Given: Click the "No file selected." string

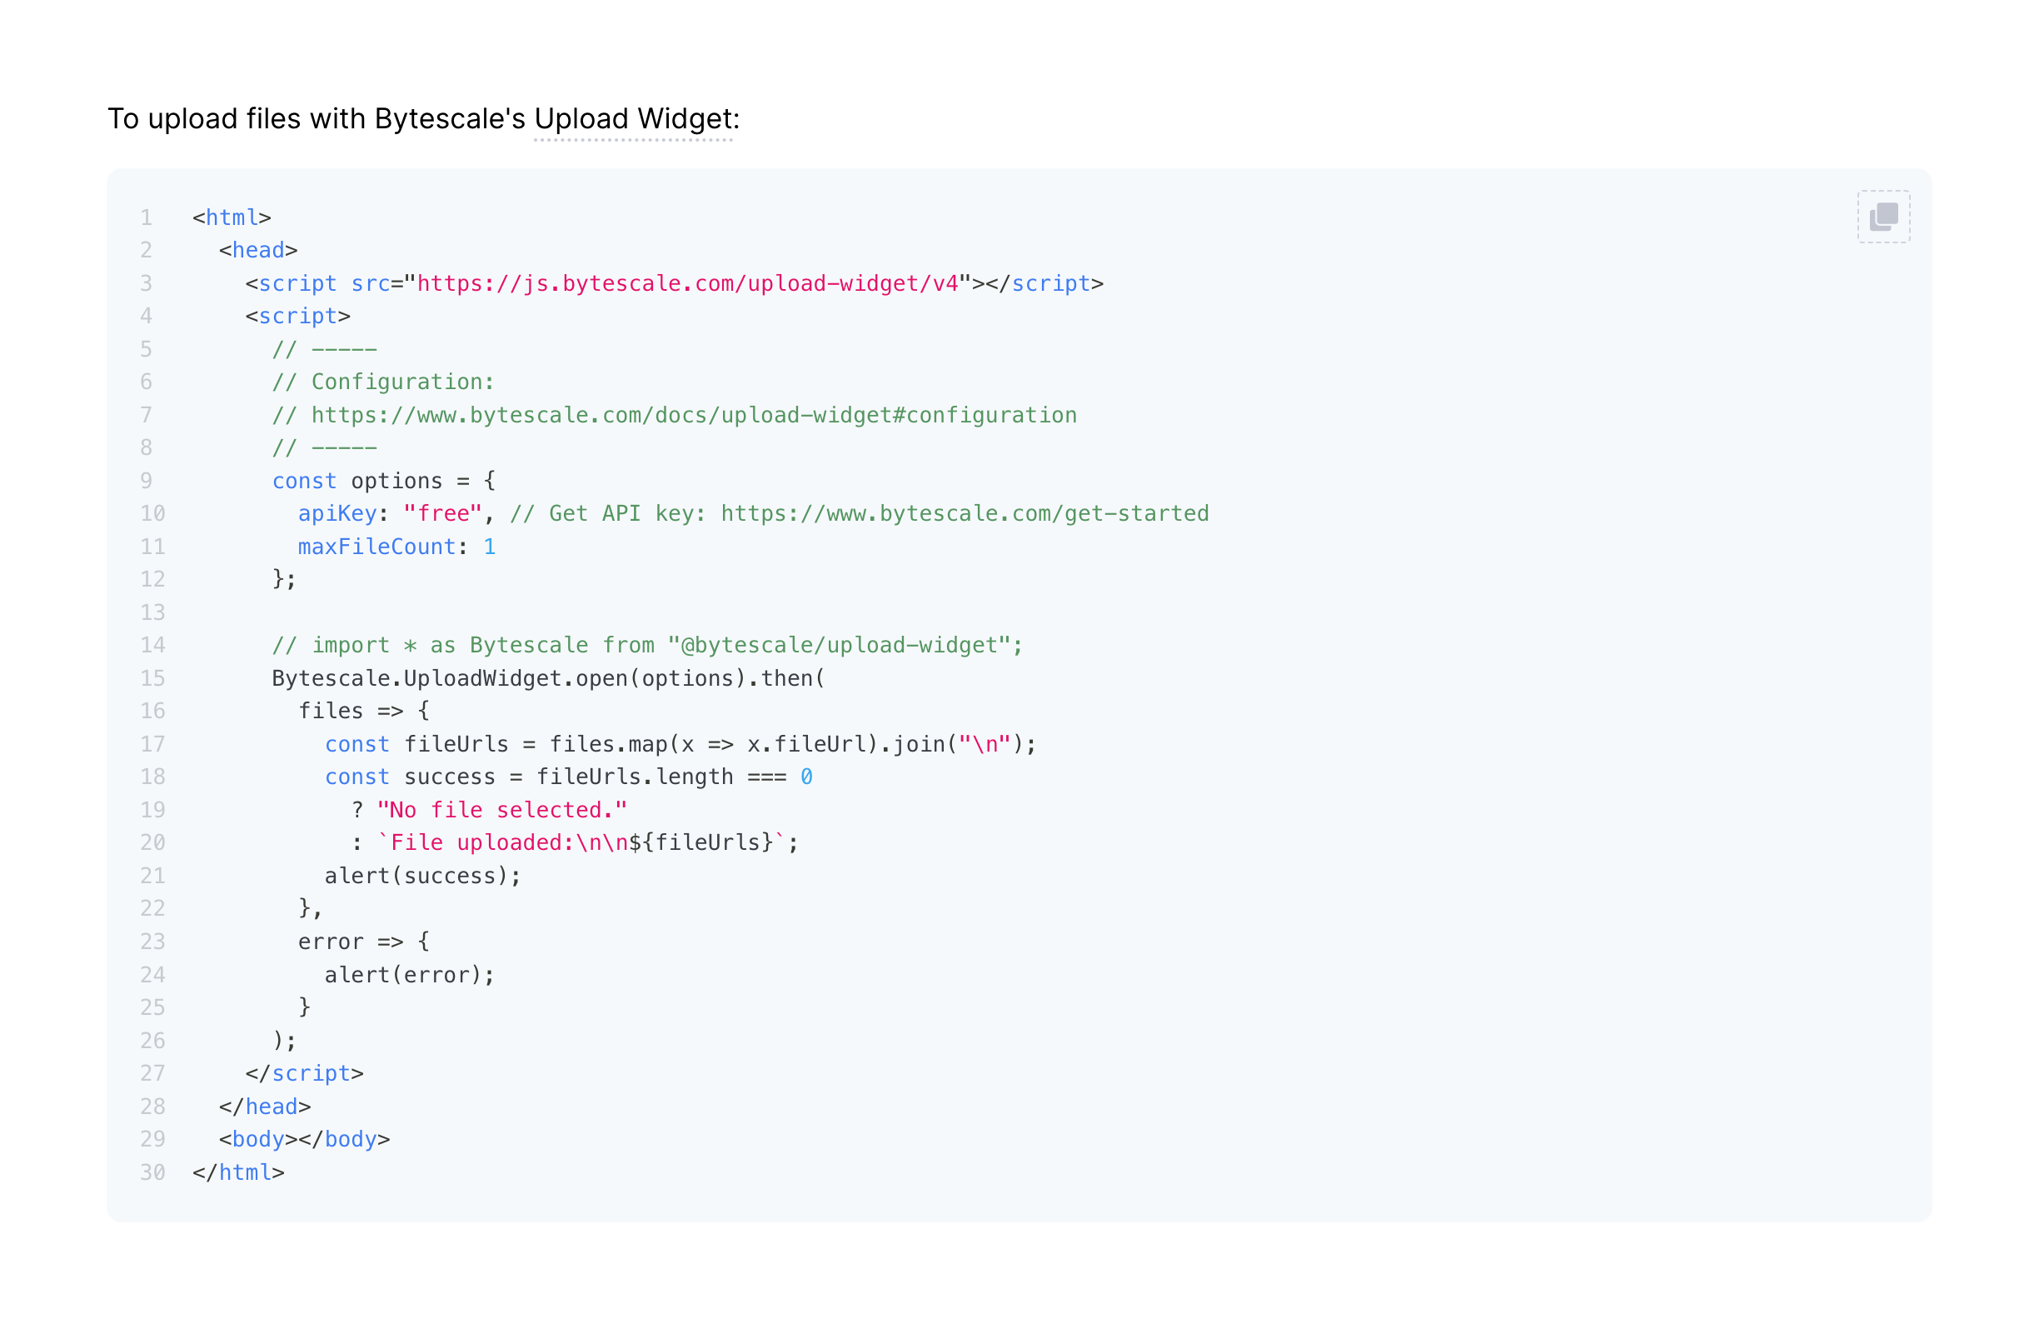Looking at the screenshot, I should tap(501, 811).
